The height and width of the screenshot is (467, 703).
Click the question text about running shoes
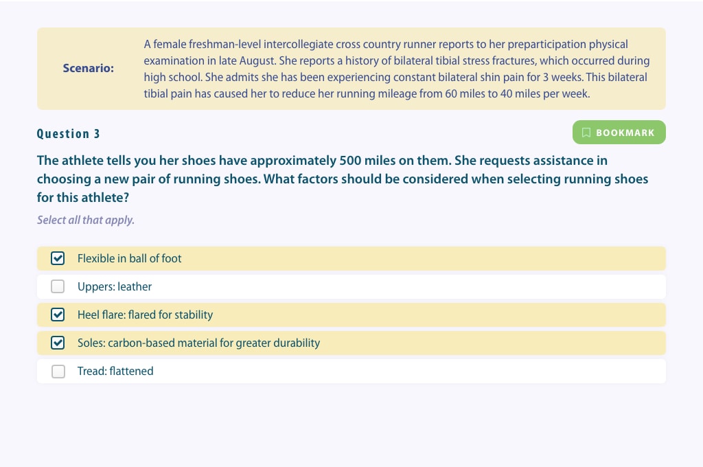[x=343, y=179]
